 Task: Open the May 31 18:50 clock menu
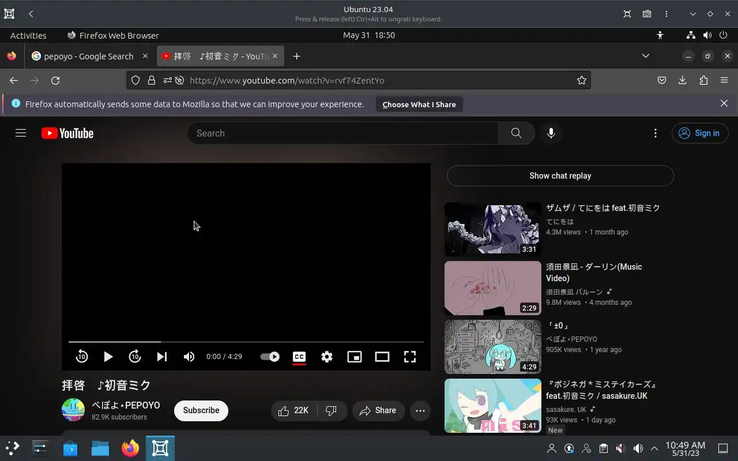pos(369,35)
